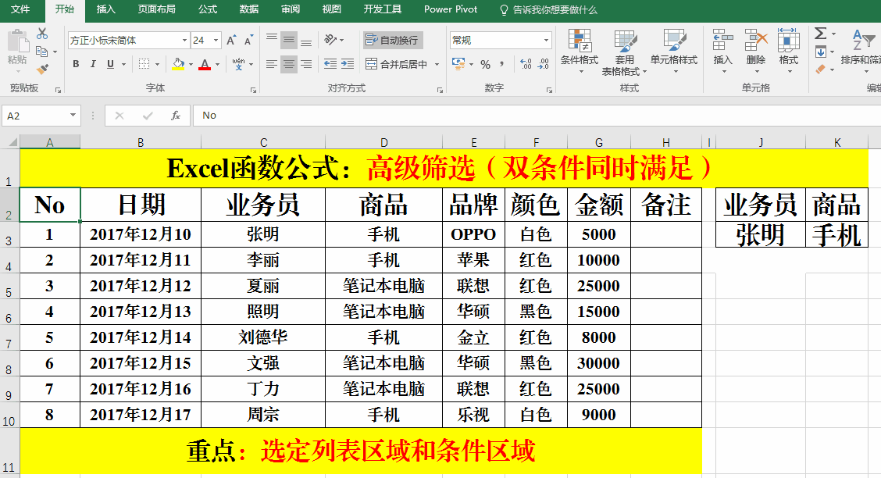881x478 pixels.
Task: Select cell containing 张明 under 业务员 criteria
Action: point(760,234)
